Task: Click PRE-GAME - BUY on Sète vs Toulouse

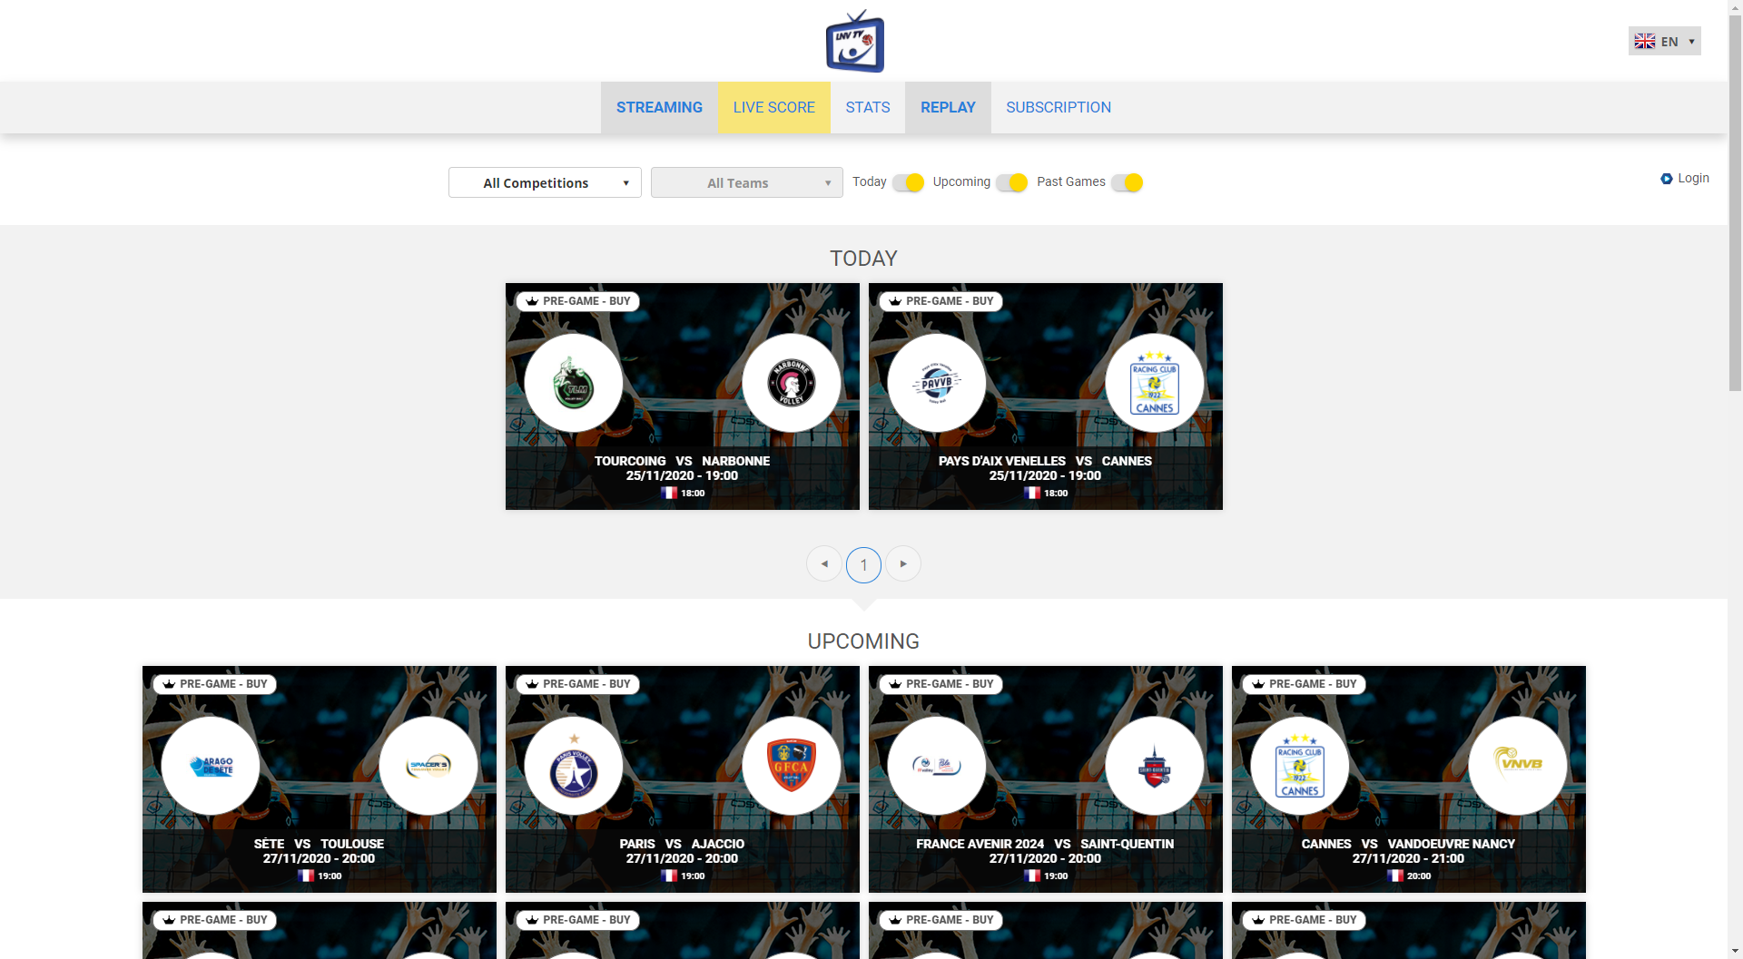Action: [215, 684]
